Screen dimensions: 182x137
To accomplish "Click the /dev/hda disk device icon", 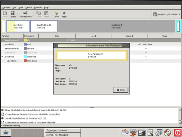I will pos(155,14).
